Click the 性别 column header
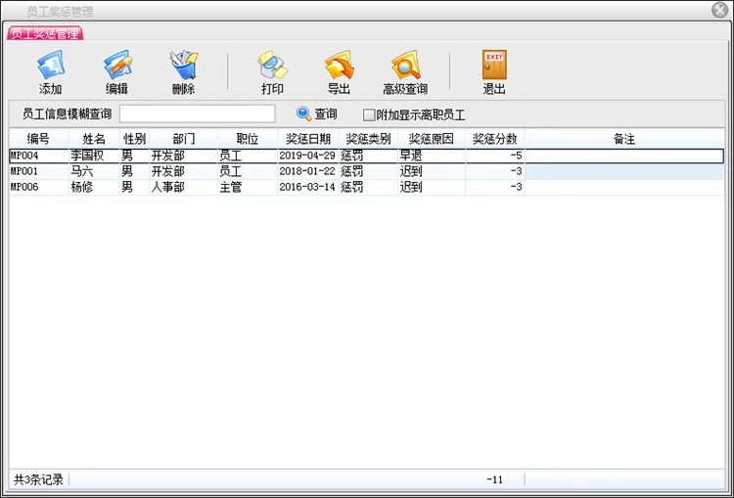 pos(134,139)
